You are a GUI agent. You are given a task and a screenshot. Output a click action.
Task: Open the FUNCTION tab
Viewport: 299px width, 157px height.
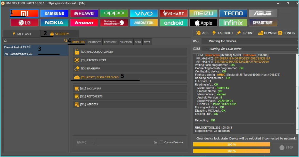[x=125, y=42]
